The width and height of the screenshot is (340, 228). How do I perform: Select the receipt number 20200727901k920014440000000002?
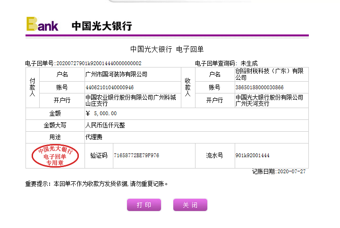(99, 63)
